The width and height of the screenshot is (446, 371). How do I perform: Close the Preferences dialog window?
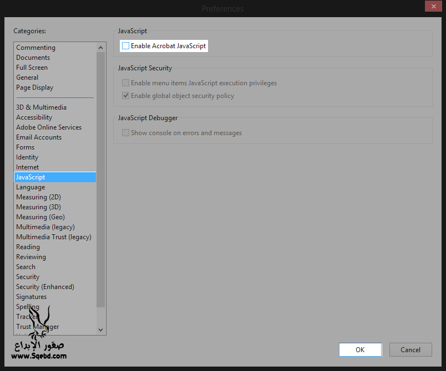point(433,7)
